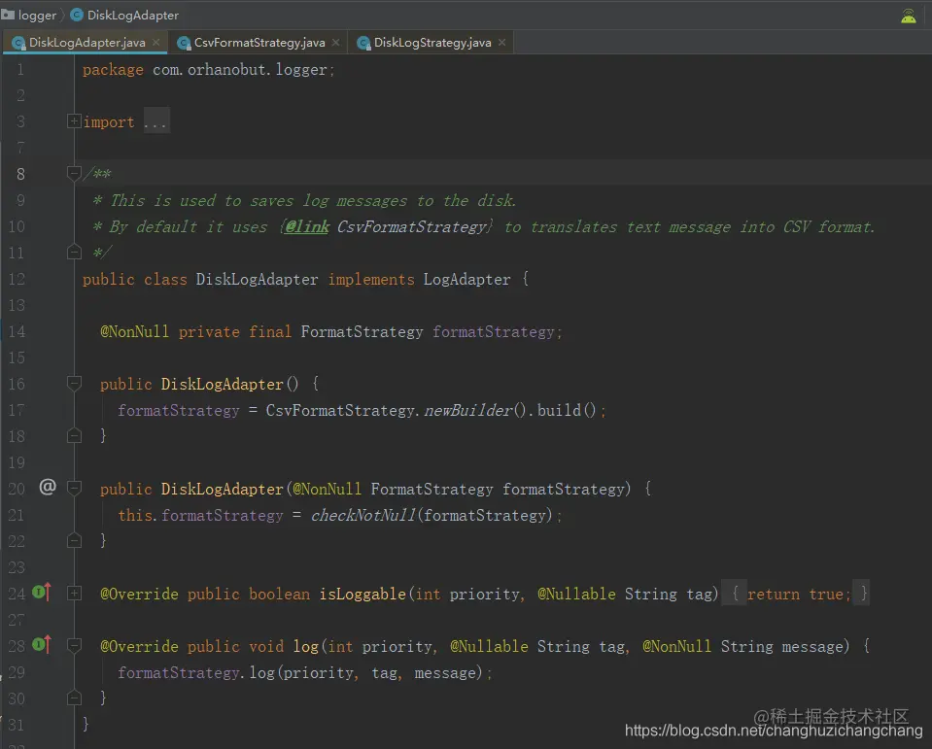Collapse the DiskLogAdapter(FormatStrategy) constructor at line 20
Screen dimensions: 932x749
coord(74,489)
